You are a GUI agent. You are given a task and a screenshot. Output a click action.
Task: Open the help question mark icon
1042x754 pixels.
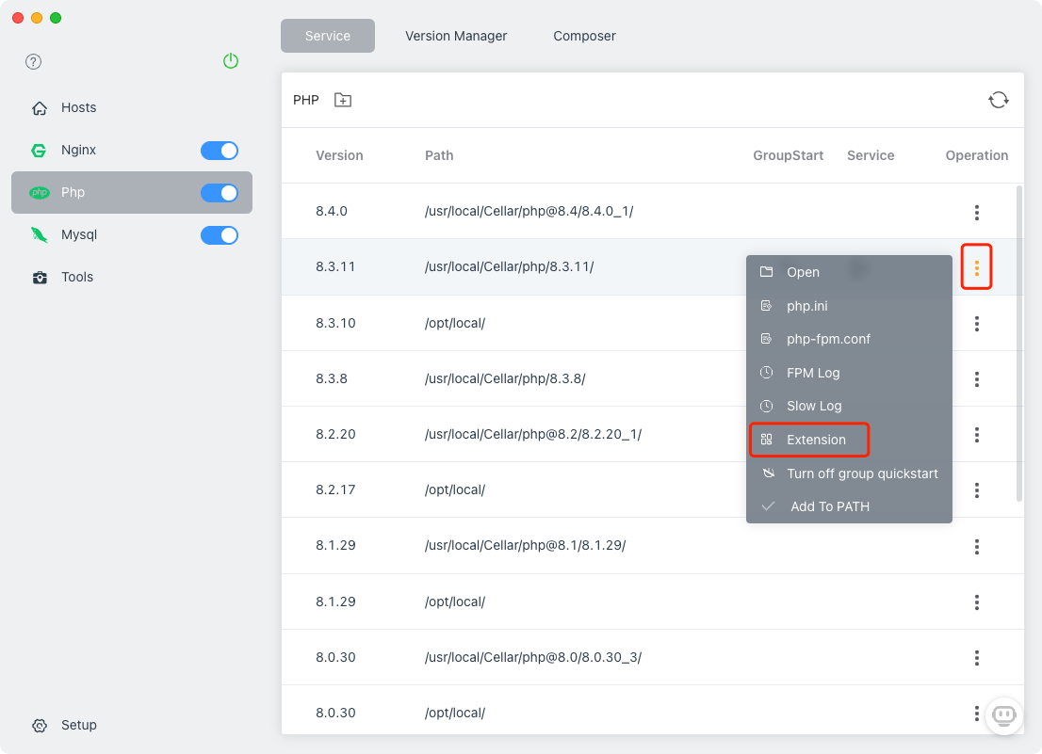33,62
